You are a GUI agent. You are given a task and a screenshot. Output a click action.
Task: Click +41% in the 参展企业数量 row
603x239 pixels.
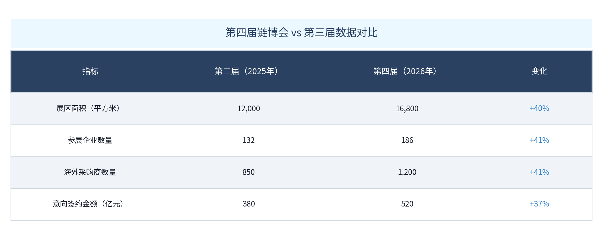539,140
